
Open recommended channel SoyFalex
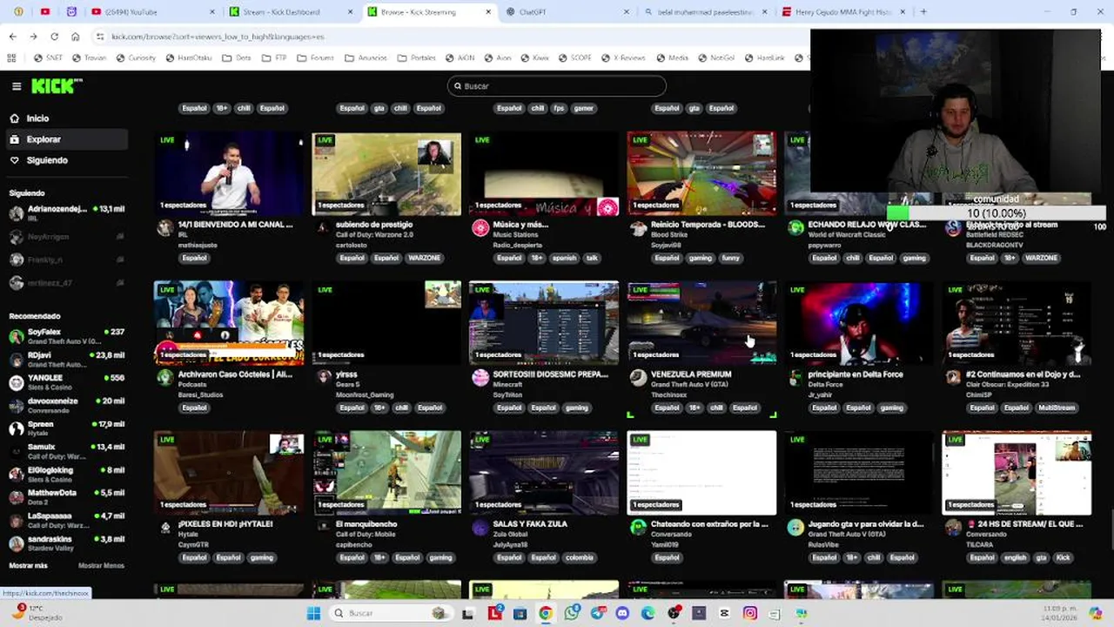click(x=66, y=336)
